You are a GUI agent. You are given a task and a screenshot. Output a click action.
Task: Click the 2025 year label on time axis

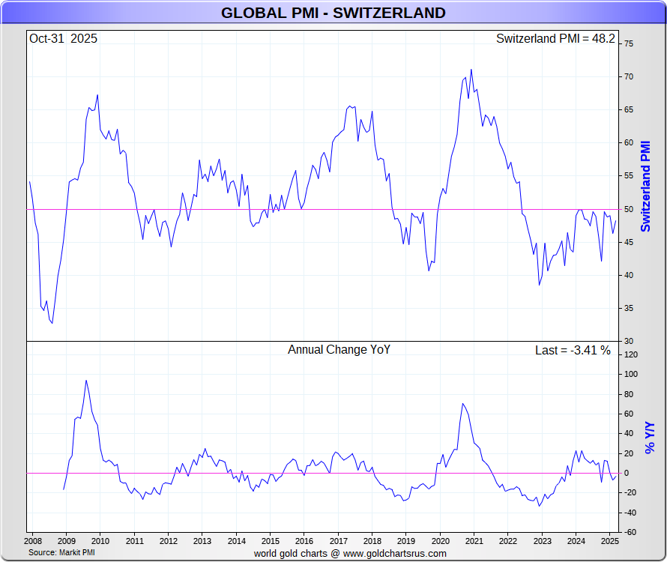click(609, 540)
